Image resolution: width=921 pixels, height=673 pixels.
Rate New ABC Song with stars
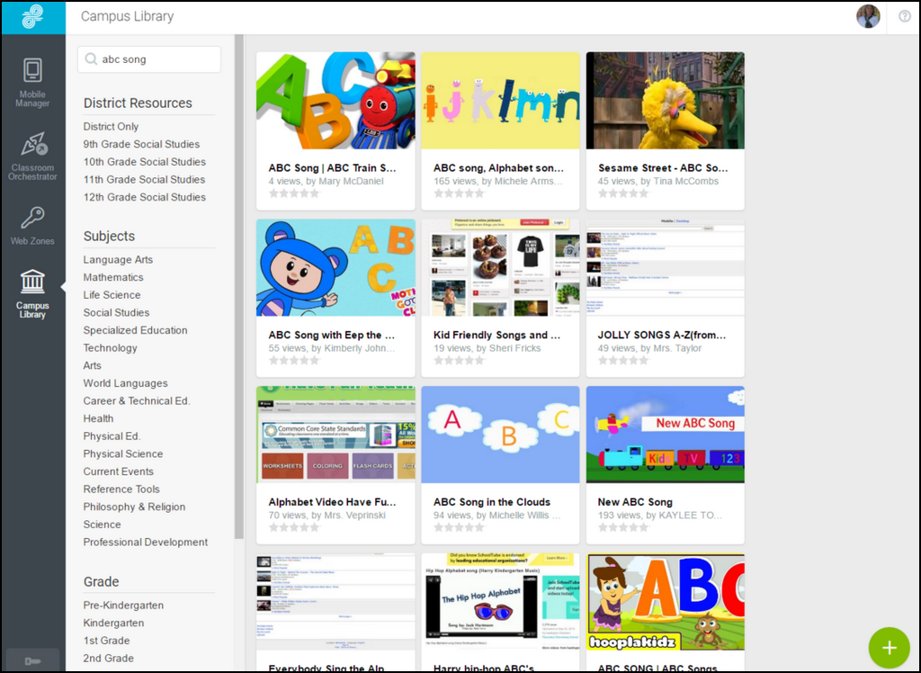click(623, 527)
